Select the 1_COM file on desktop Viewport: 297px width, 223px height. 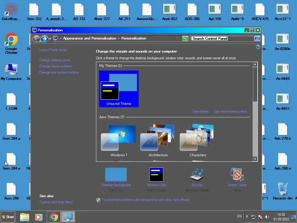(x=11, y=102)
